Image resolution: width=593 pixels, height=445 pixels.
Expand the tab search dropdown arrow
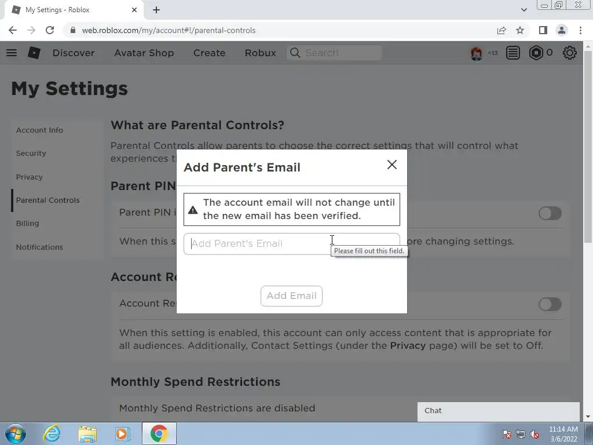point(524,10)
